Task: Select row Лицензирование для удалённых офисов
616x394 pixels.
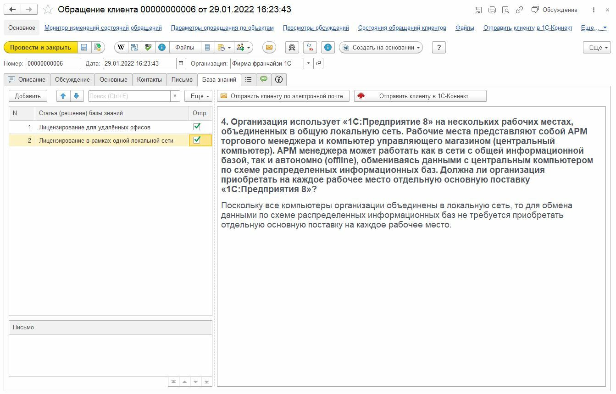Action: click(110, 127)
